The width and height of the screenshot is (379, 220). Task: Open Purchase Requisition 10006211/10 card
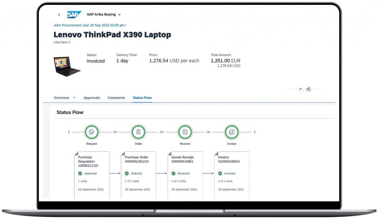click(x=92, y=175)
